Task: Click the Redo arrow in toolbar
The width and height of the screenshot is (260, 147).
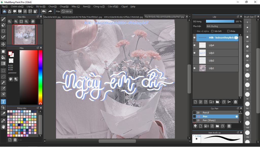Action: [x=50, y=11]
